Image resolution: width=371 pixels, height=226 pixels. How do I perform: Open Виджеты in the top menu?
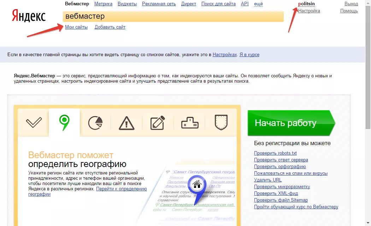click(127, 4)
